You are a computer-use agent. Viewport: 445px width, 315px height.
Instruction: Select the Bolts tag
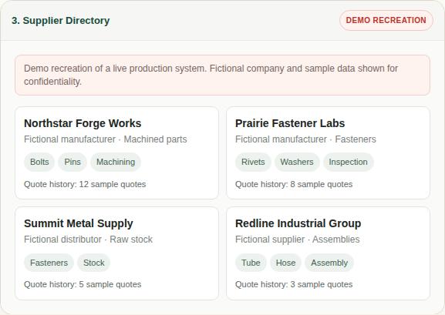[39, 162]
